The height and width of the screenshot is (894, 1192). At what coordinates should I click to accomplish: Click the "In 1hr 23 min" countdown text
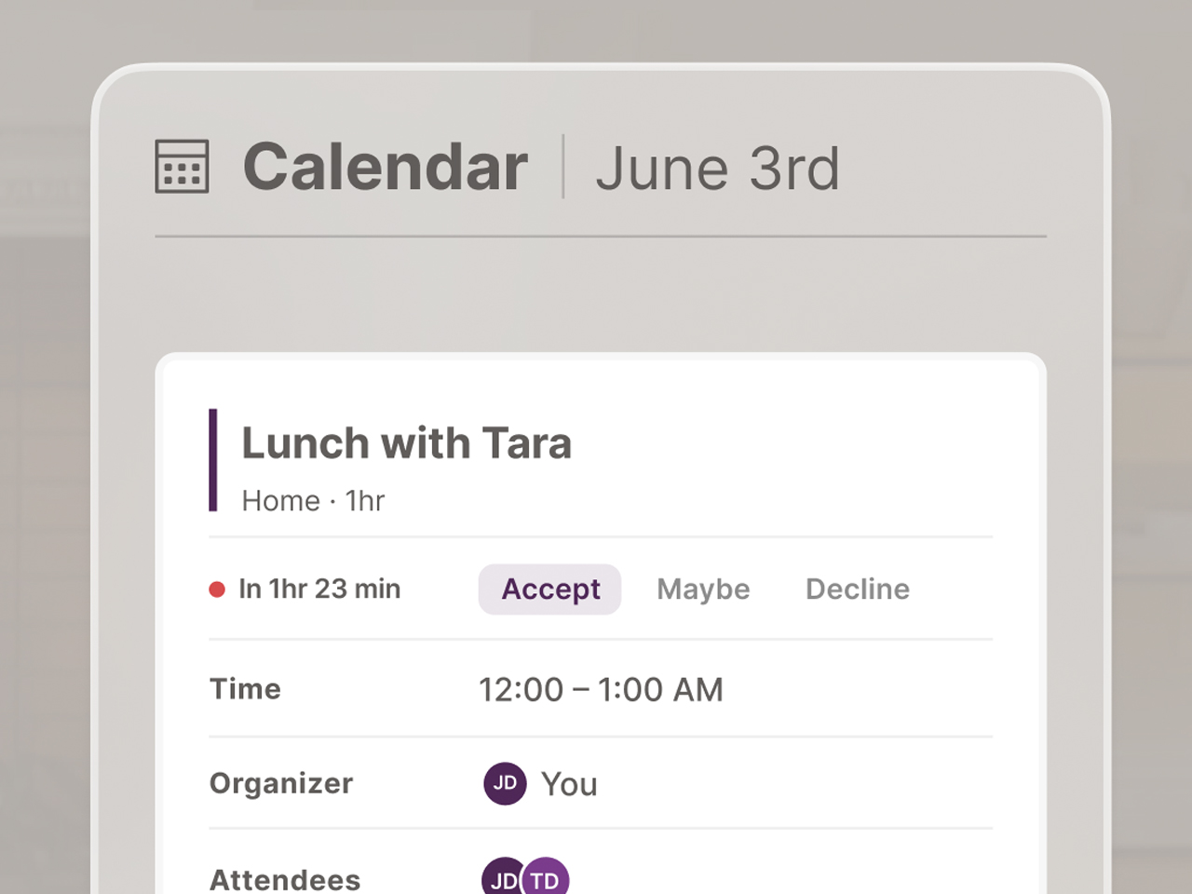[x=319, y=589]
